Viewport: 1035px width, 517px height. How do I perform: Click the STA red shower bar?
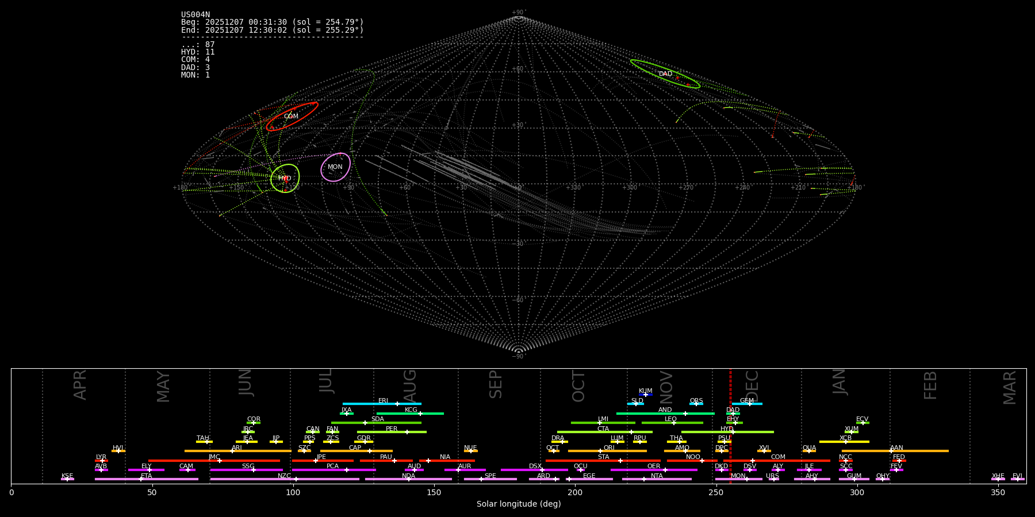coord(603,460)
